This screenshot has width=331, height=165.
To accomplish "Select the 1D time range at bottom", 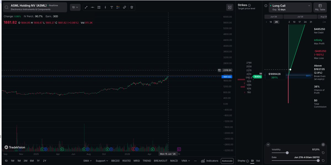I will click(x=6, y=161).
